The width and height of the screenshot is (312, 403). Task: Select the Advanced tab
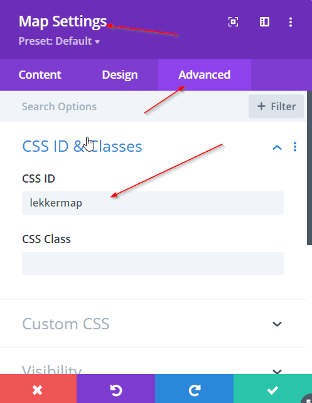205,75
